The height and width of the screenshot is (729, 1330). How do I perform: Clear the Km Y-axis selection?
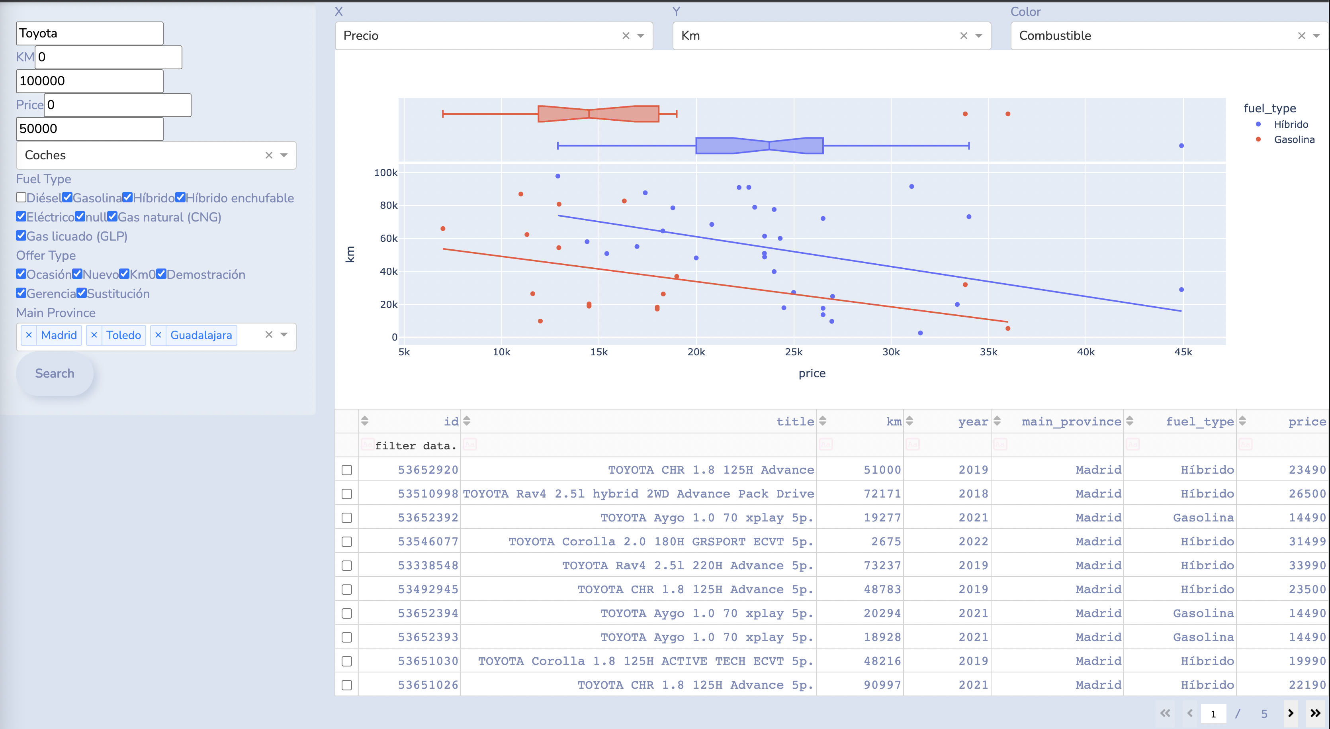(963, 35)
